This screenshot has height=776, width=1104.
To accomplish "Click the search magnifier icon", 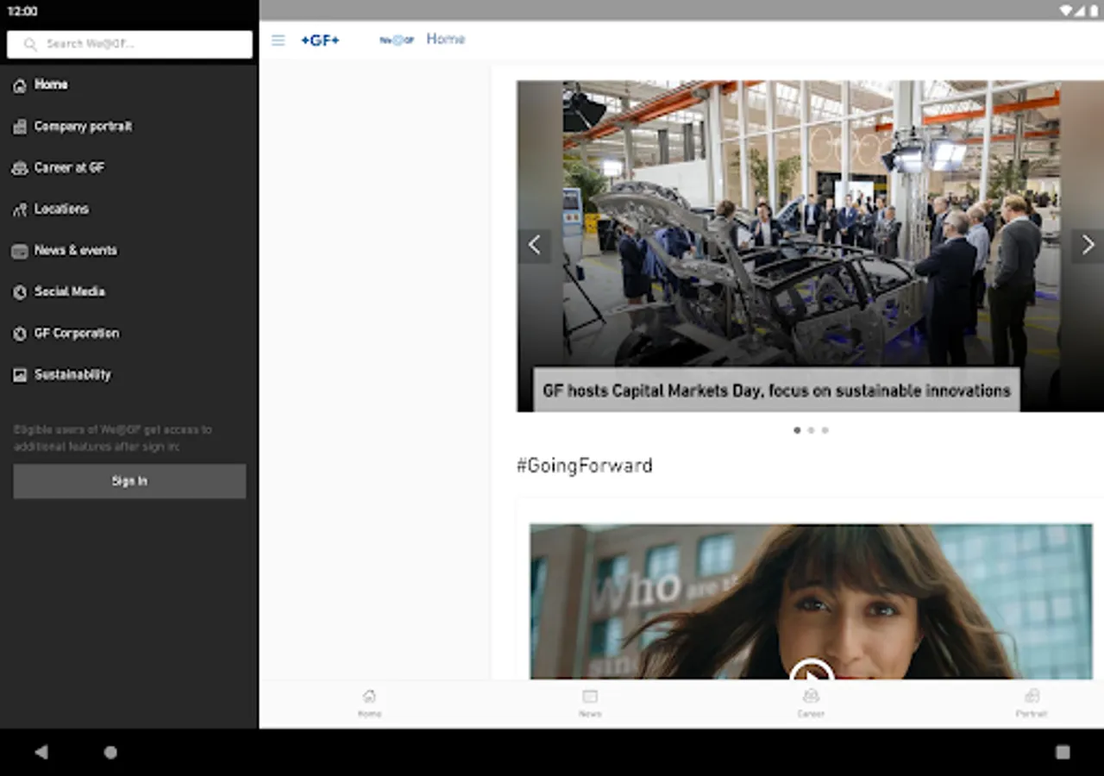I will (x=31, y=44).
